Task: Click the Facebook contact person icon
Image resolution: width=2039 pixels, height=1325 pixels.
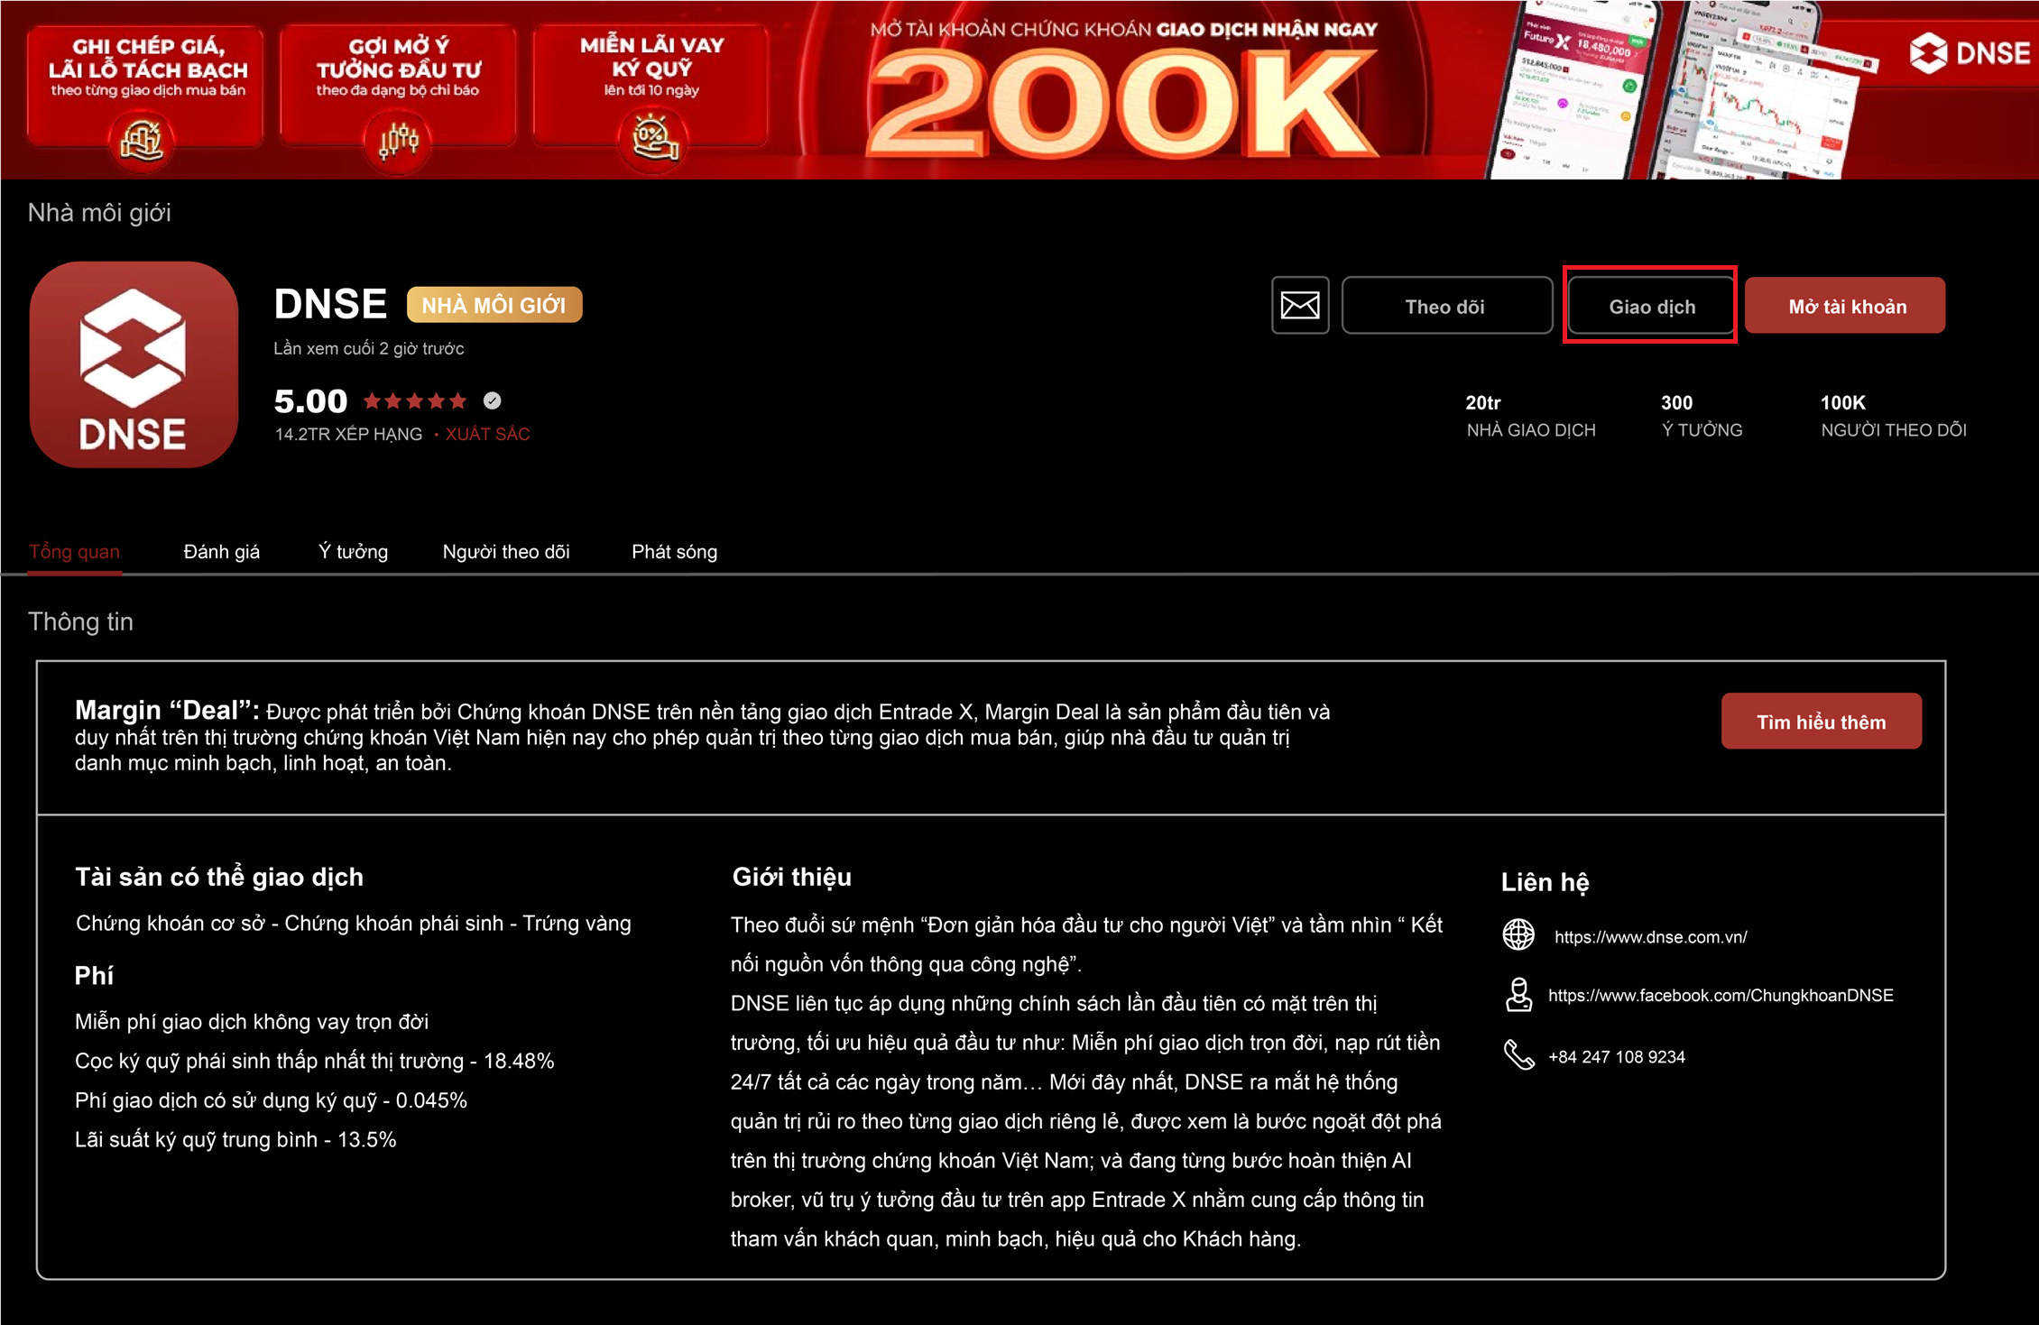Action: click(1518, 995)
